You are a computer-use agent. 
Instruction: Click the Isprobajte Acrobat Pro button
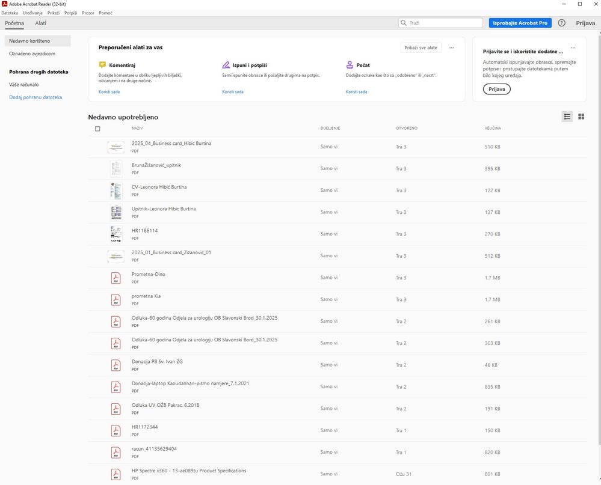[x=520, y=23]
